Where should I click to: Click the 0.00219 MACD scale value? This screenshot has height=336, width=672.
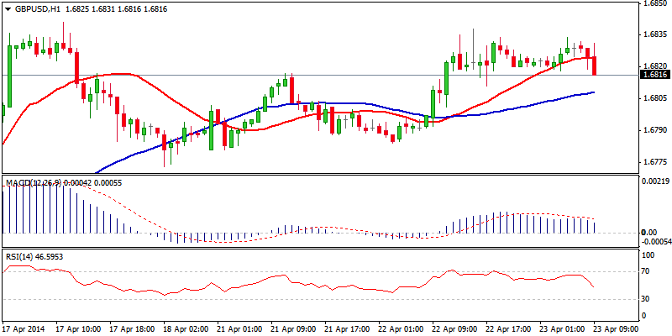coord(655,181)
